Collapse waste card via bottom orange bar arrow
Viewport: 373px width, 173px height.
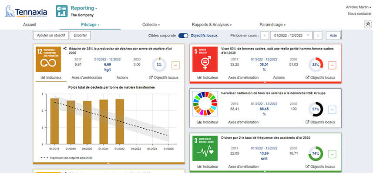[x=108, y=163]
